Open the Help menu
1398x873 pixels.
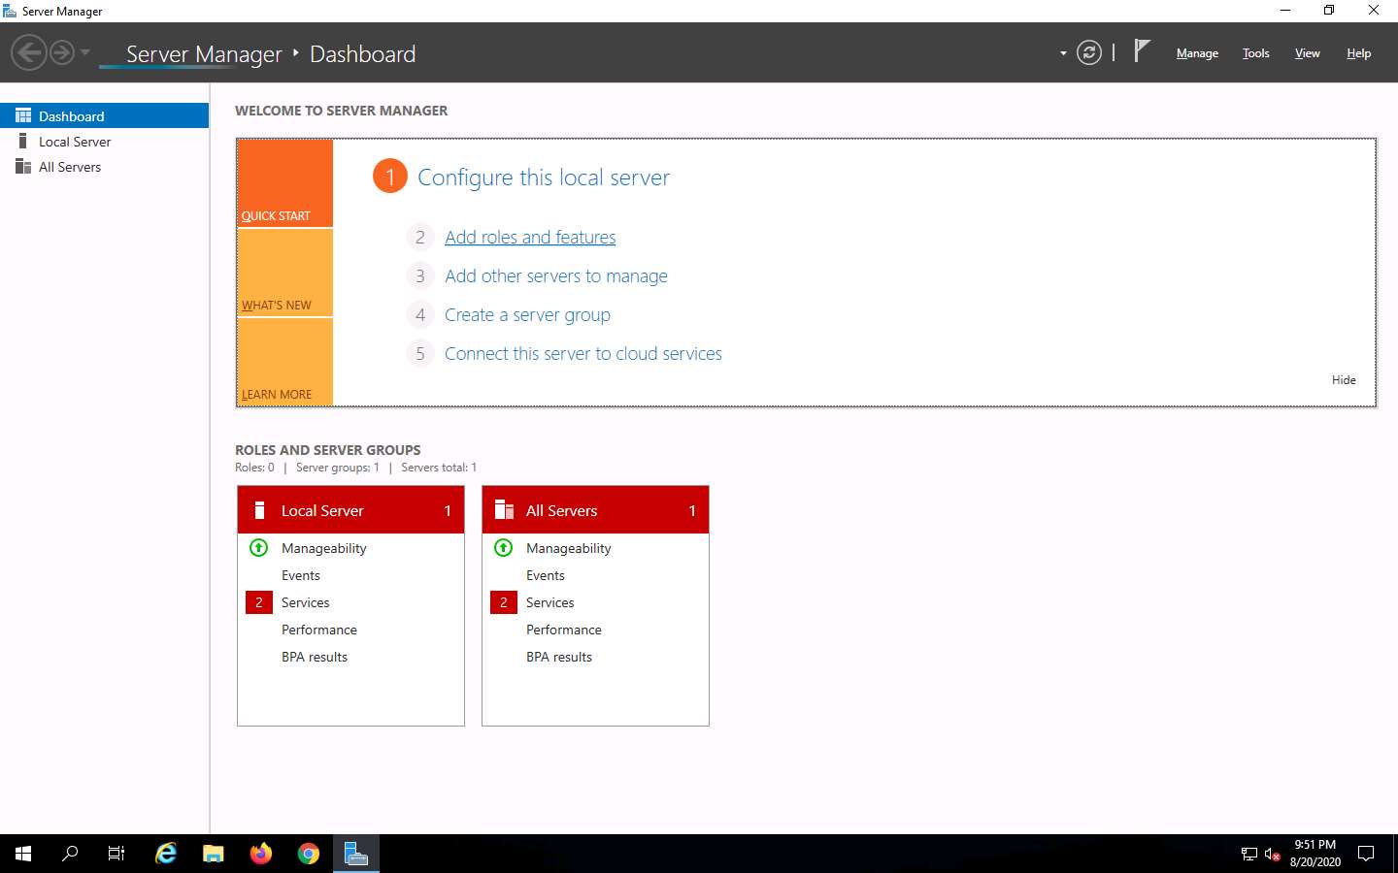1358,53
